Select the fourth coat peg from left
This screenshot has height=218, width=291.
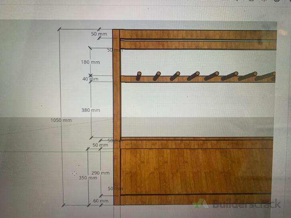click(193, 76)
